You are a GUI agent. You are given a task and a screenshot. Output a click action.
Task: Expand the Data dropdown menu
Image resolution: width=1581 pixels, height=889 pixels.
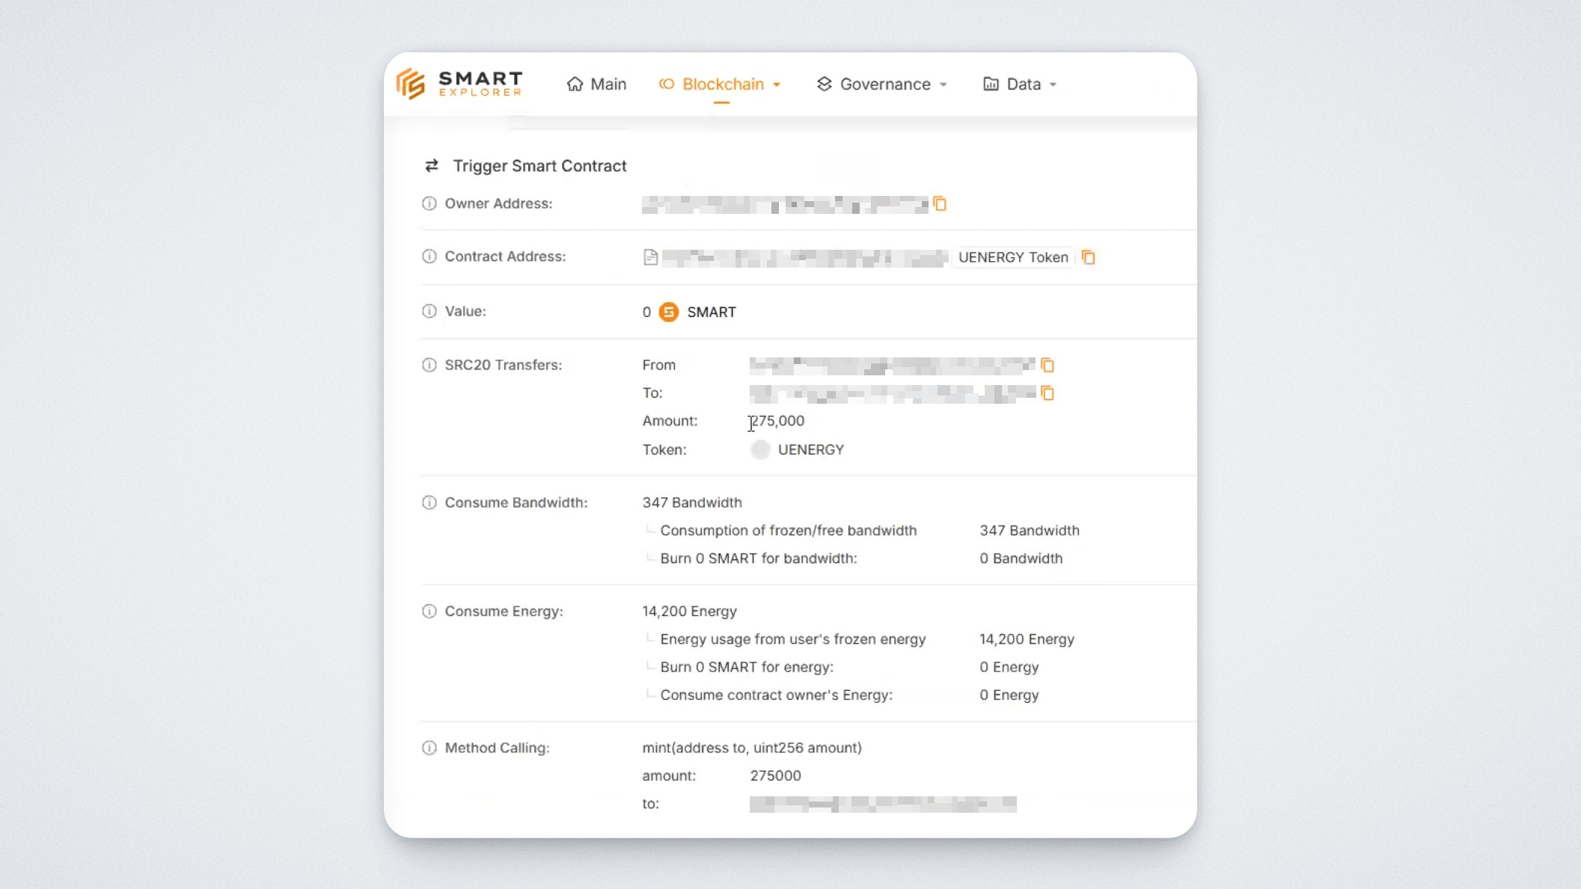(1021, 84)
